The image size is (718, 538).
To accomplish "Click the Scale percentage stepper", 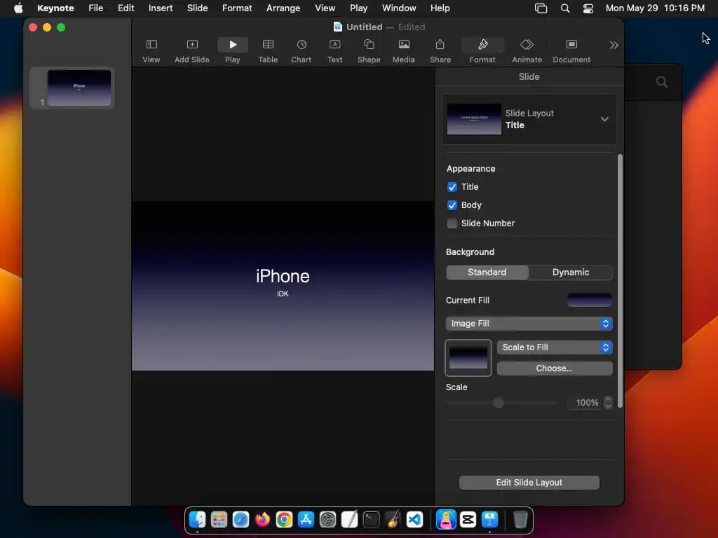I will 608,403.
